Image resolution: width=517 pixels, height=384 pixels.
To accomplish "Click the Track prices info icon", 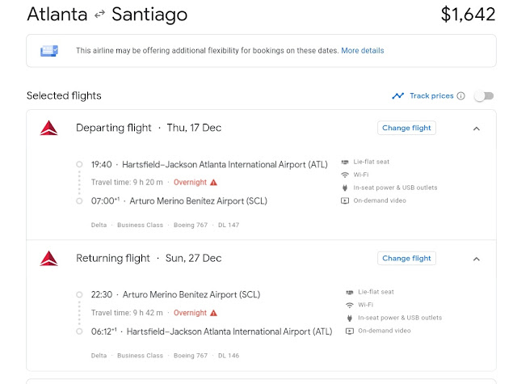I will (461, 96).
